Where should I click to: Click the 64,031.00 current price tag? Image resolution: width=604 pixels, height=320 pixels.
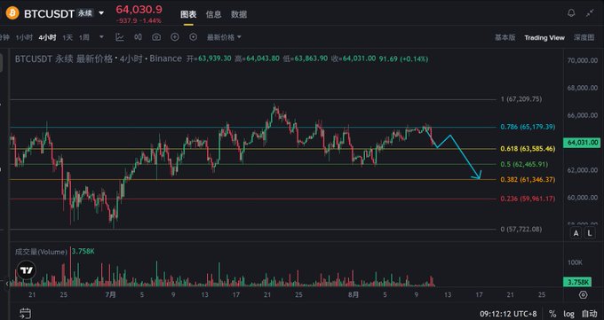(x=582, y=143)
